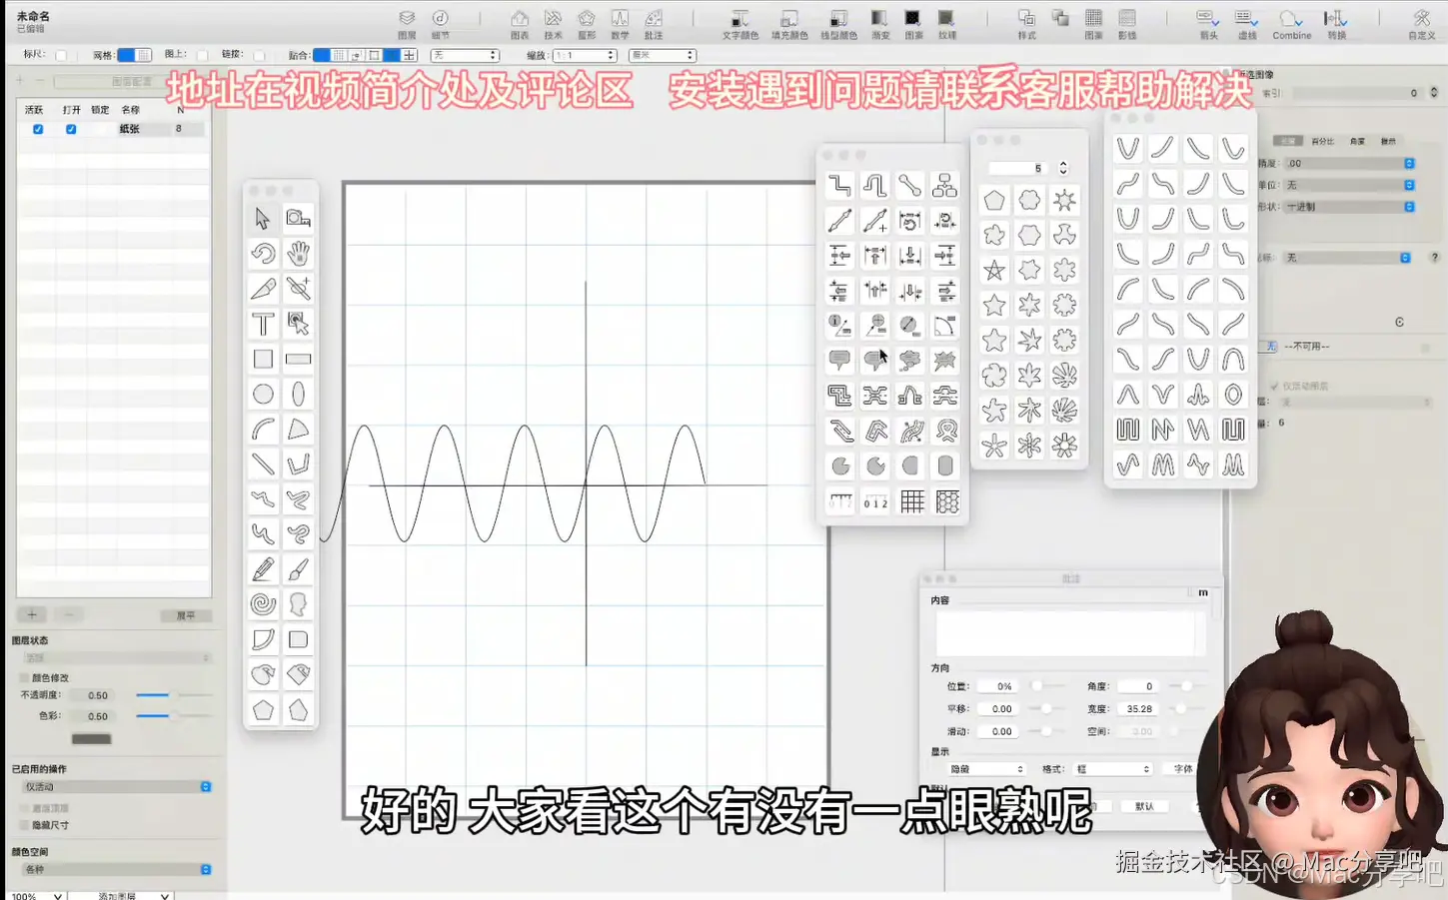Open the 厘米 units dropdown
The width and height of the screenshot is (1448, 900).
coord(662,55)
